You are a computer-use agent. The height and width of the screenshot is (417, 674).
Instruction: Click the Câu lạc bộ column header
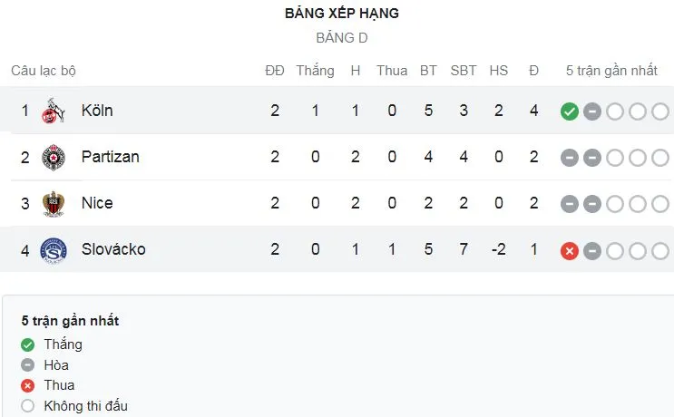point(44,71)
